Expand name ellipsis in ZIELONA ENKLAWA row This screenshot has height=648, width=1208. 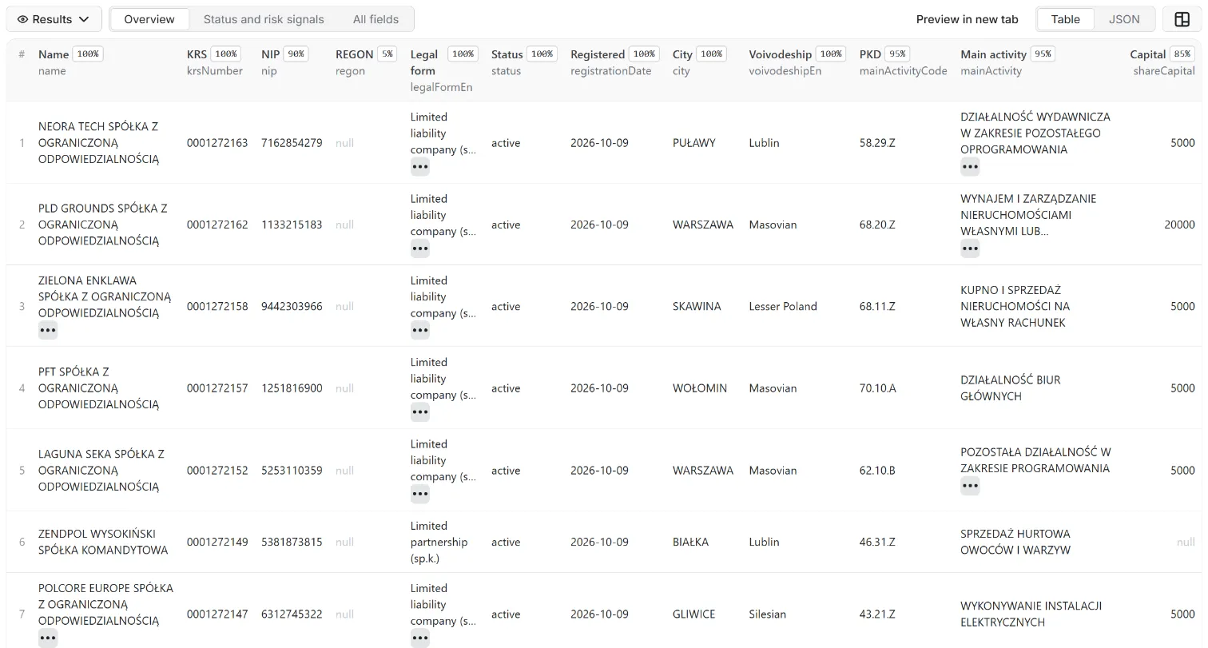48,330
